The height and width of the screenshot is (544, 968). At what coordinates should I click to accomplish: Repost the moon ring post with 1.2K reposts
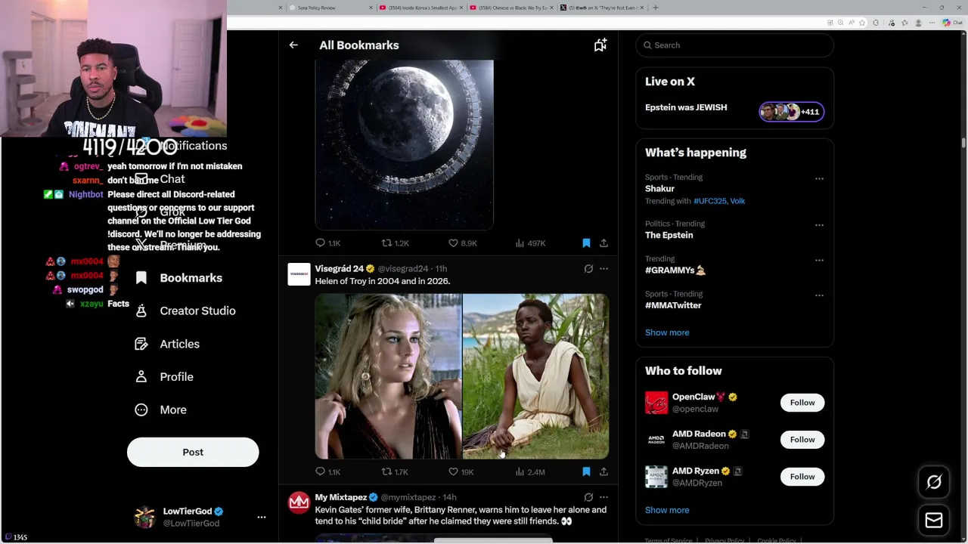tap(395, 243)
